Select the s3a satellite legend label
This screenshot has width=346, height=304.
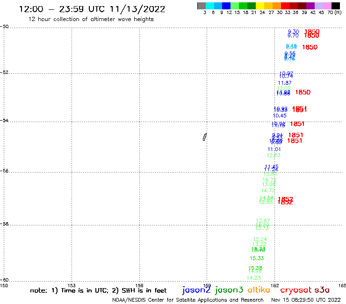coord(322,290)
